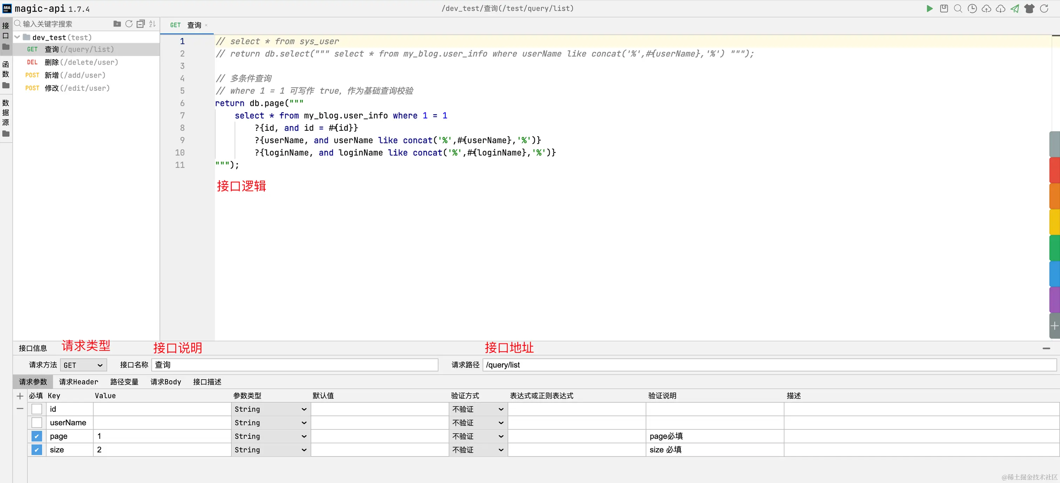Click the green paper-plane push icon
The width and height of the screenshot is (1060, 483).
point(1015,9)
